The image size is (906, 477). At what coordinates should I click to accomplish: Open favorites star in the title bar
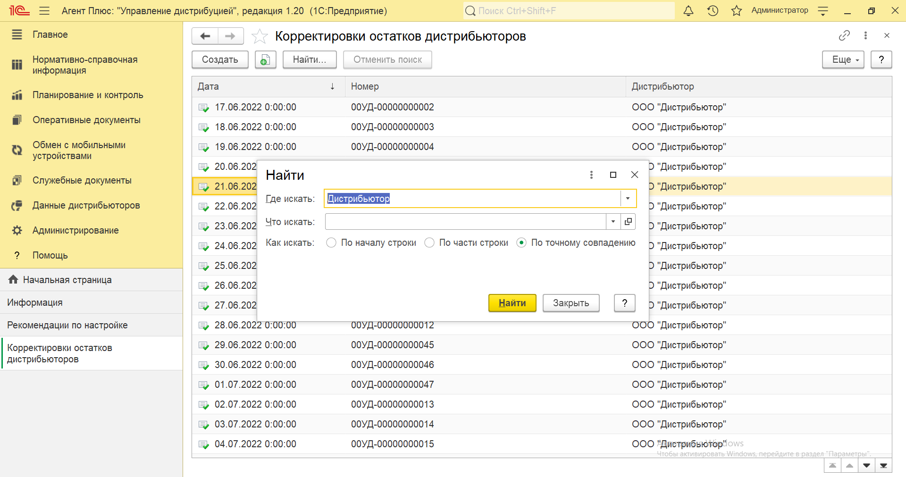click(x=737, y=10)
